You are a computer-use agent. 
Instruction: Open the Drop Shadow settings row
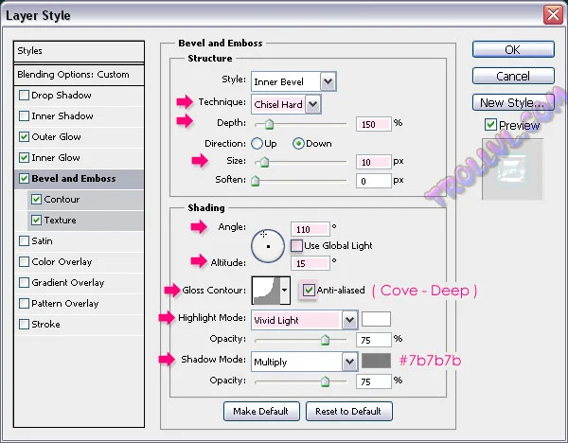pyautogui.click(x=79, y=96)
